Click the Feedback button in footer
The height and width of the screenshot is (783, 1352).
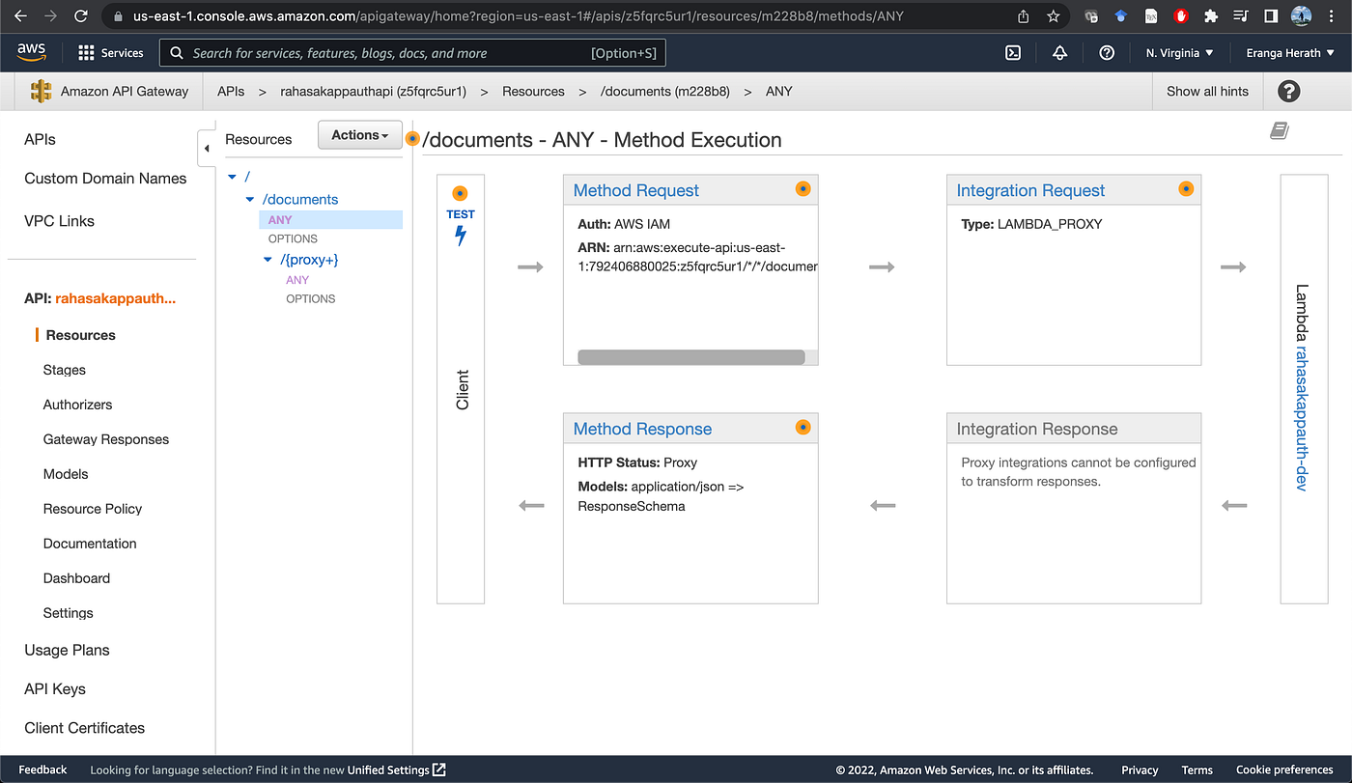pyautogui.click(x=42, y=769)
